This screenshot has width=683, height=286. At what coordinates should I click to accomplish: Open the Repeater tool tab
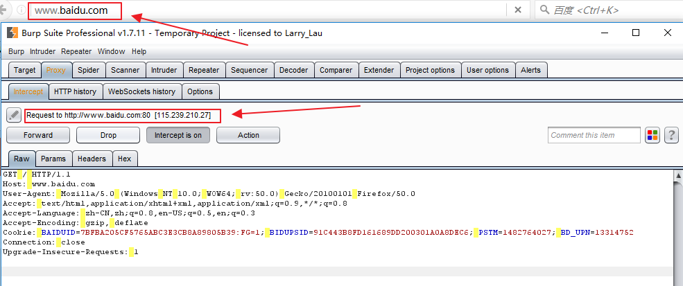[x=204, y=70]
